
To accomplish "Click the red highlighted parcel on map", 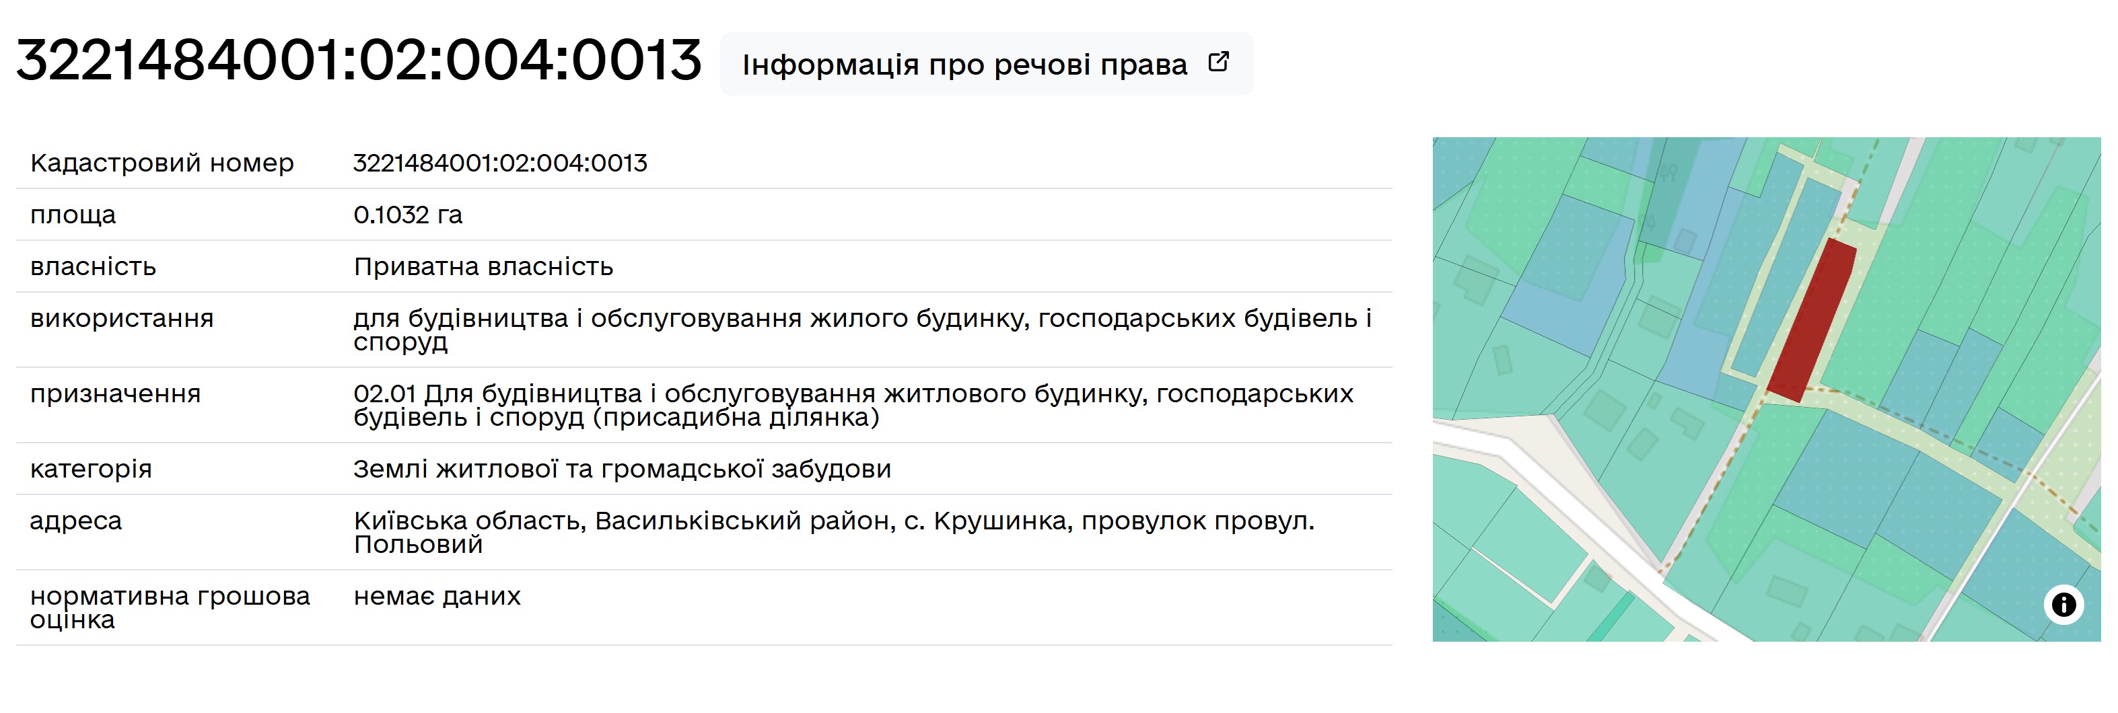I will [1812, 321].
